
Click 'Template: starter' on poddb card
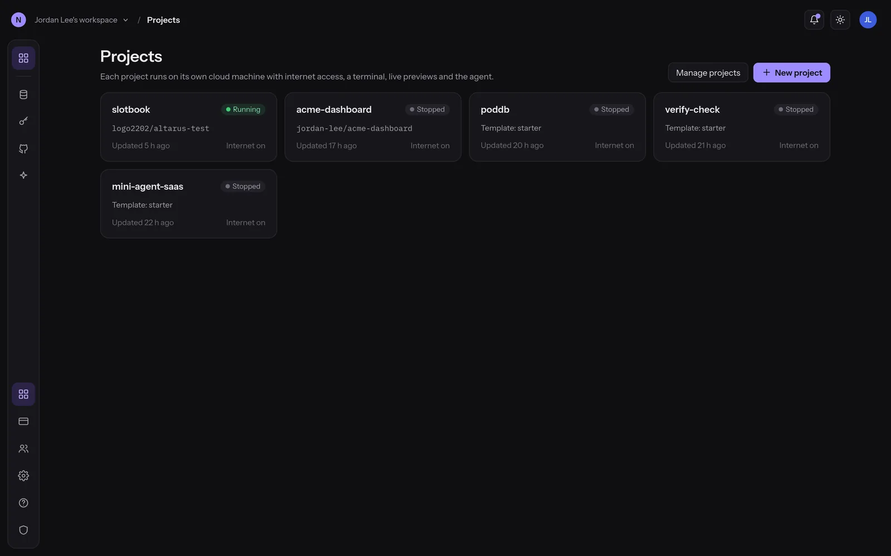click(x=511, y=128)
